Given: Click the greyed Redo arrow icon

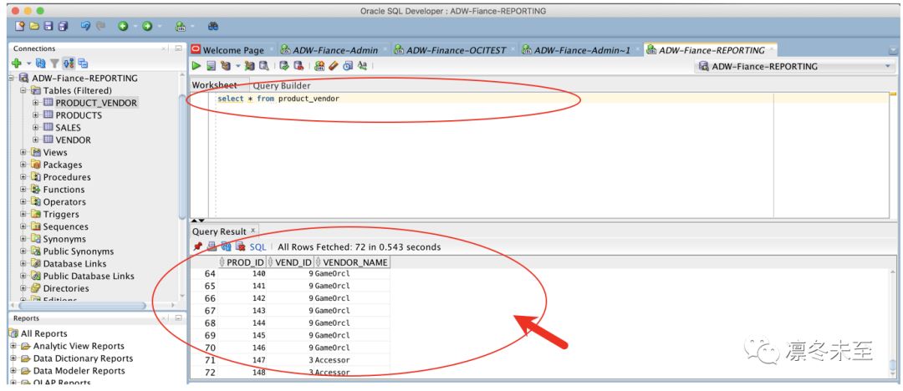Looking at the screenshot, I should 101,26.
